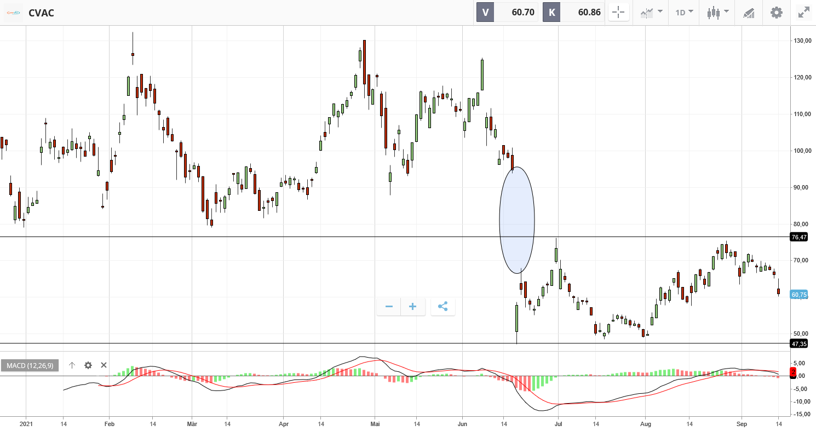Screen dimensions: 816x431
Task: Zoom out with the minus button
Action: click(x=389, y=306)
